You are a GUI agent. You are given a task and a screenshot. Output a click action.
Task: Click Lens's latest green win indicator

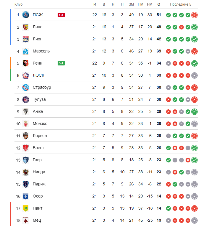coord(194,27)
